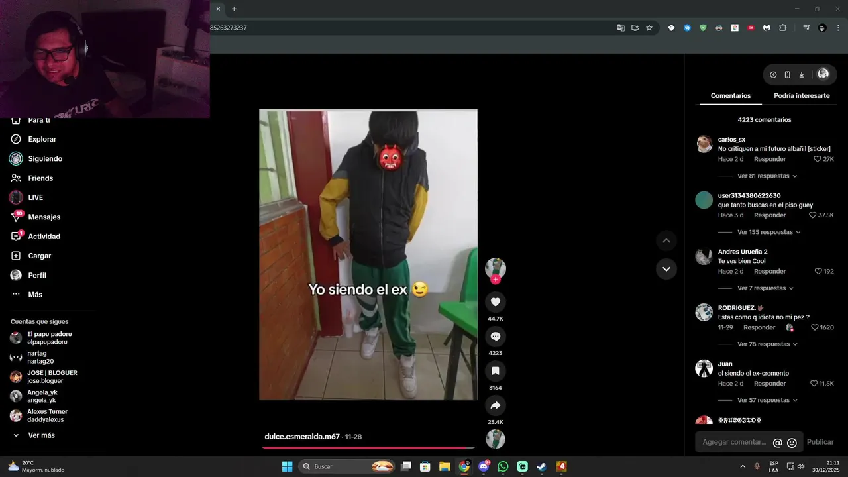Reply to carlos_sx's comment
Screen dimensions: 848x477
(770, 159)
